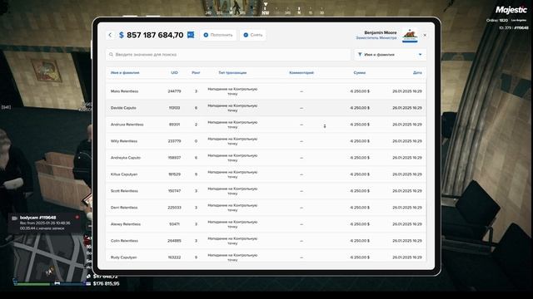Image resolution: width=533 pixels, height=299 pixels.
Task: Click the bodycam camera icon
Action: [x=15, y=218]
